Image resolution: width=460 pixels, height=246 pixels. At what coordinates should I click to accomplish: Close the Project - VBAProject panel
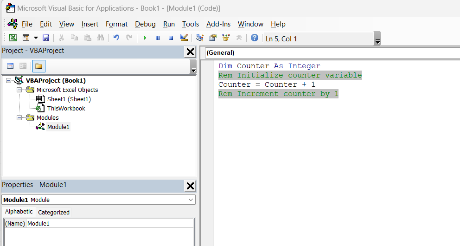point(190,52)
